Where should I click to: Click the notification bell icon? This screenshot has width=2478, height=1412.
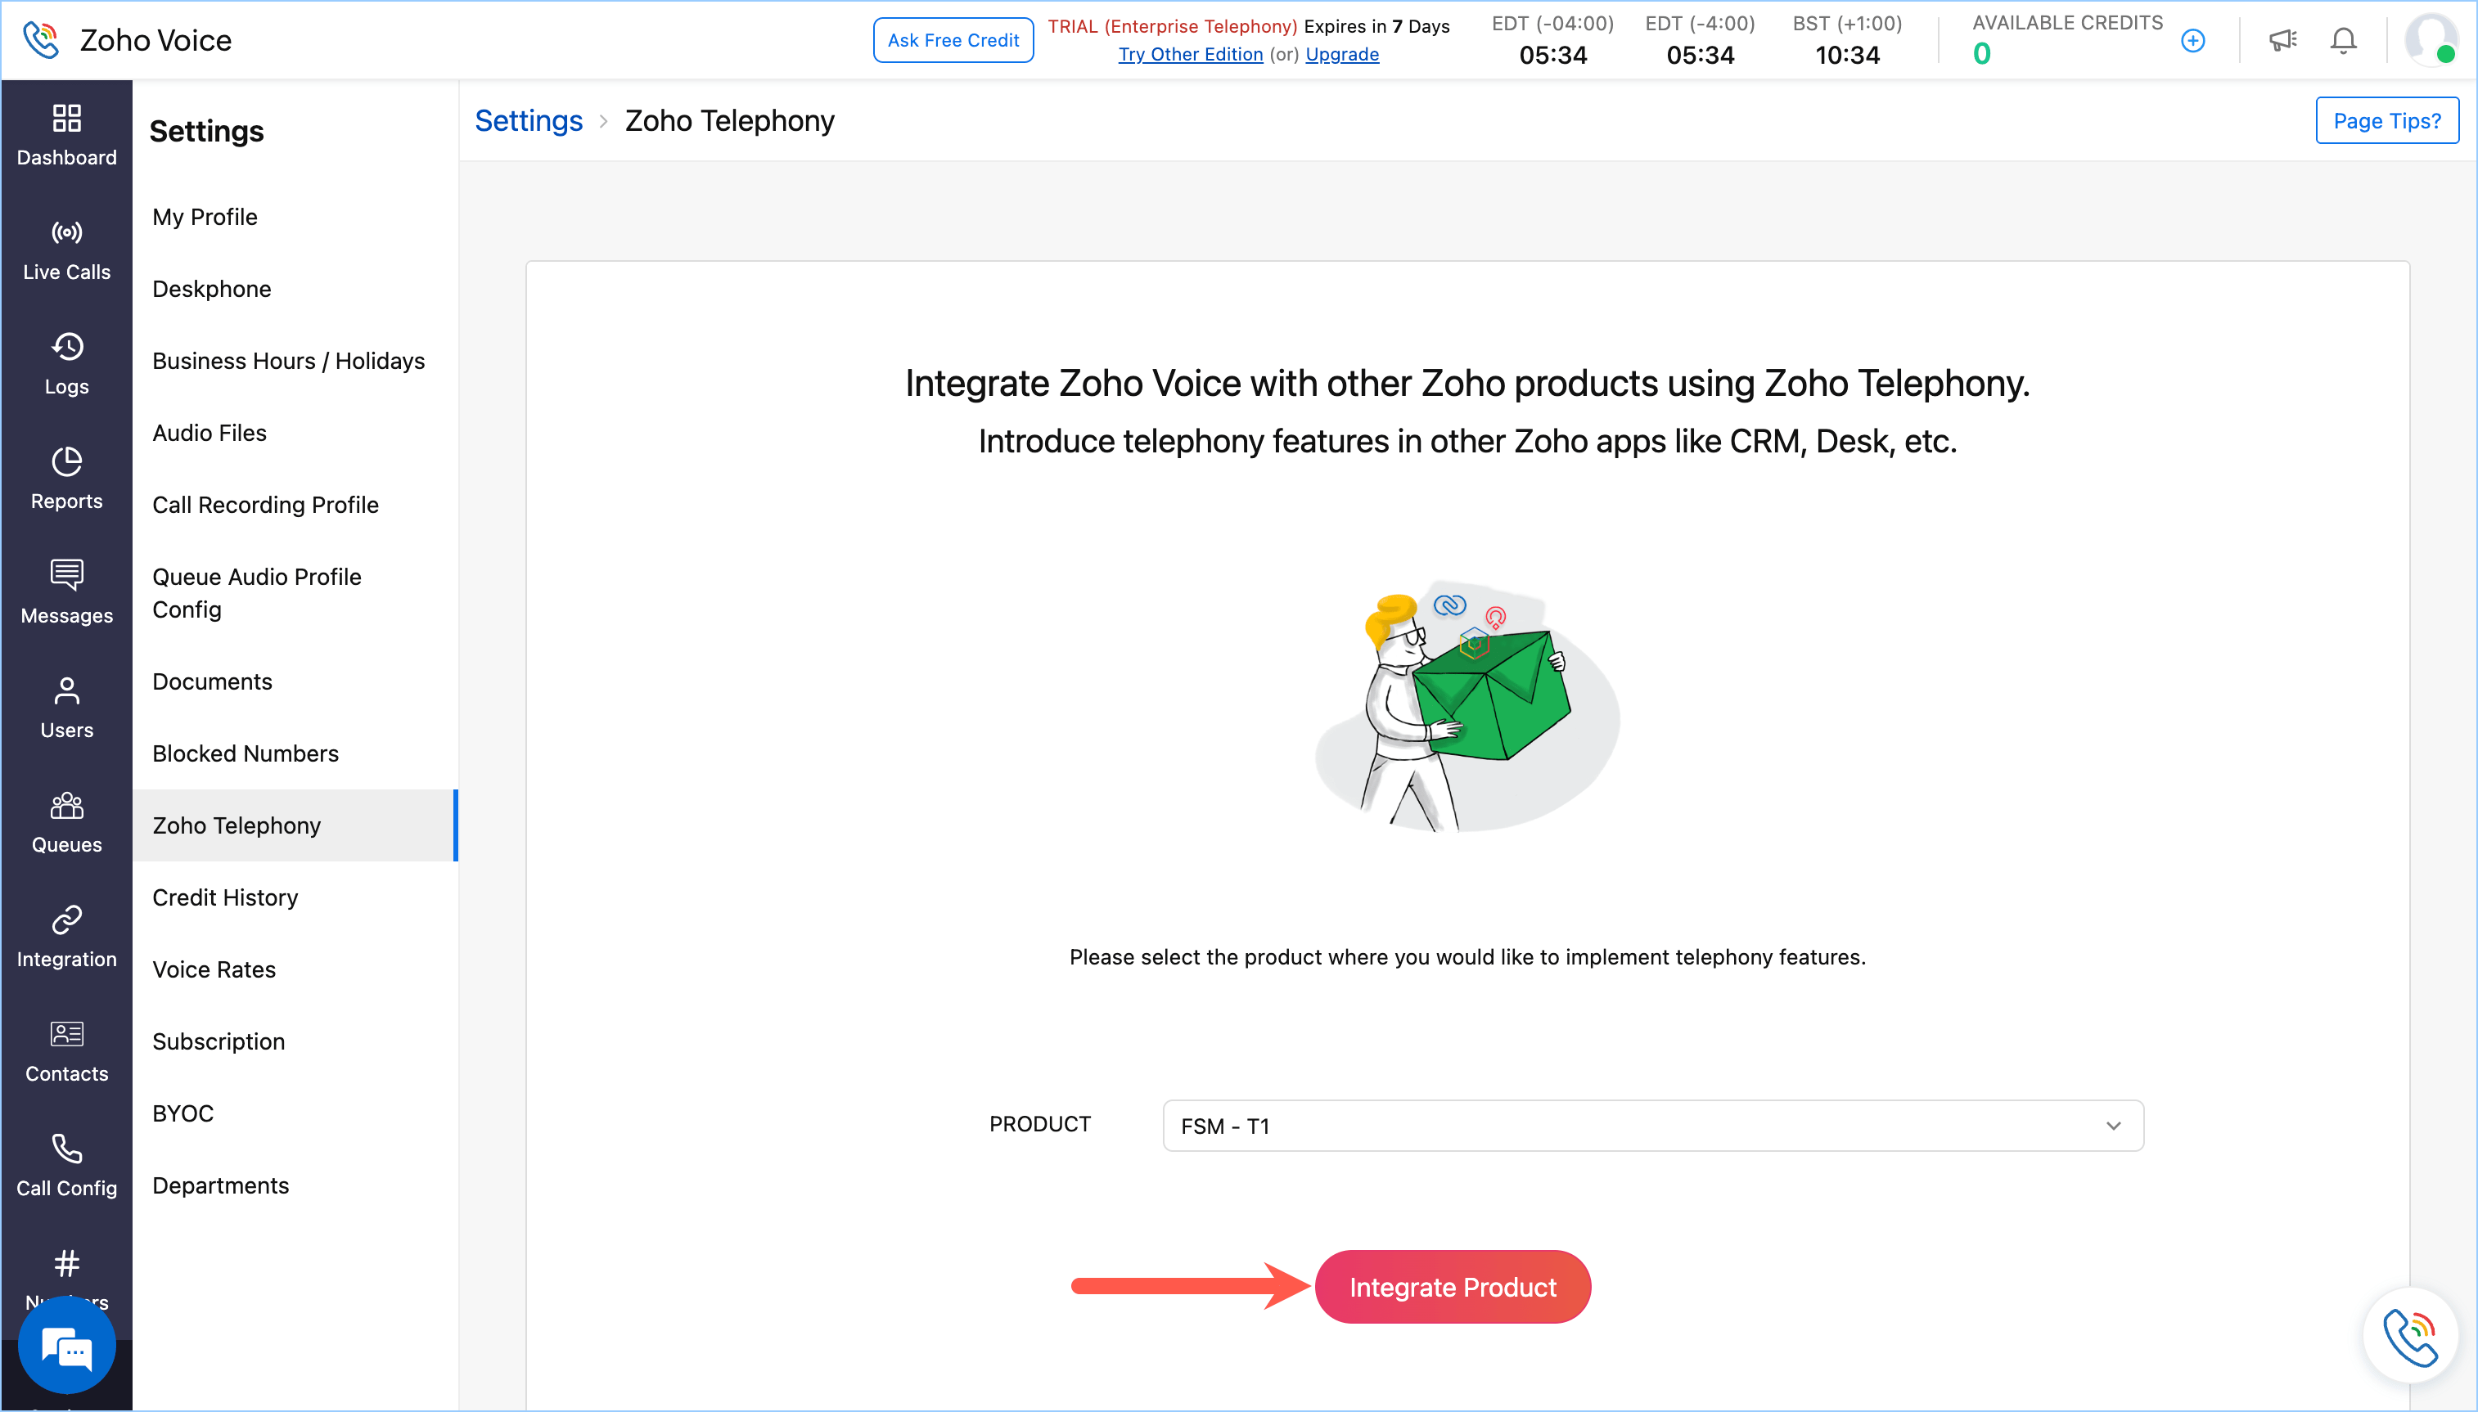click(2343, 40)
